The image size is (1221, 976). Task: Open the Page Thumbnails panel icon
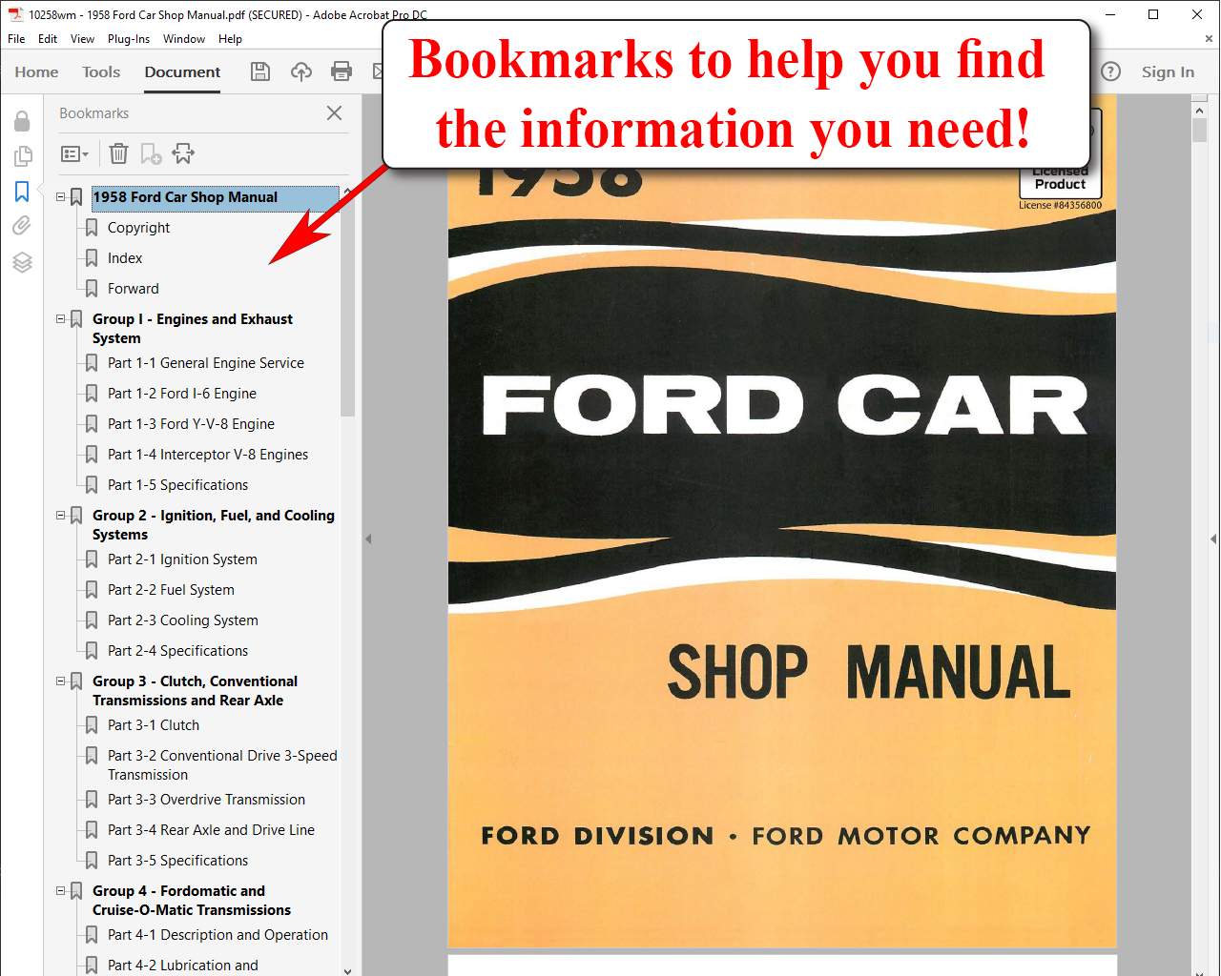(22, 156)
